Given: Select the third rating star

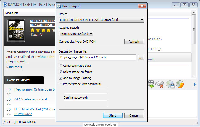Looking at the screenshot, I should 43,30.
